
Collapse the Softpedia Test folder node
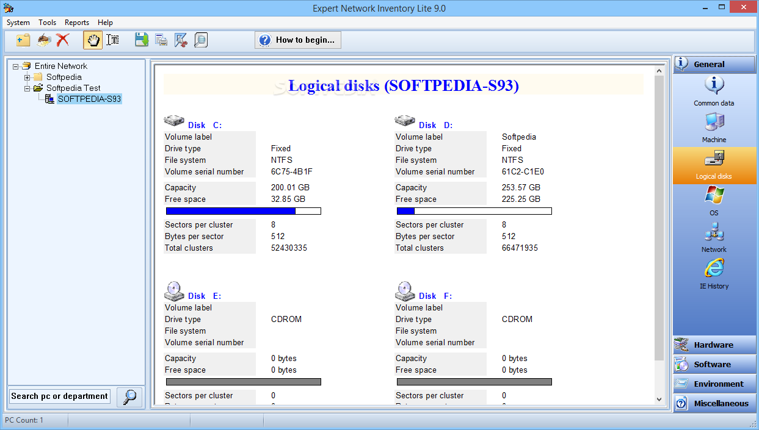tap(27, 88)
